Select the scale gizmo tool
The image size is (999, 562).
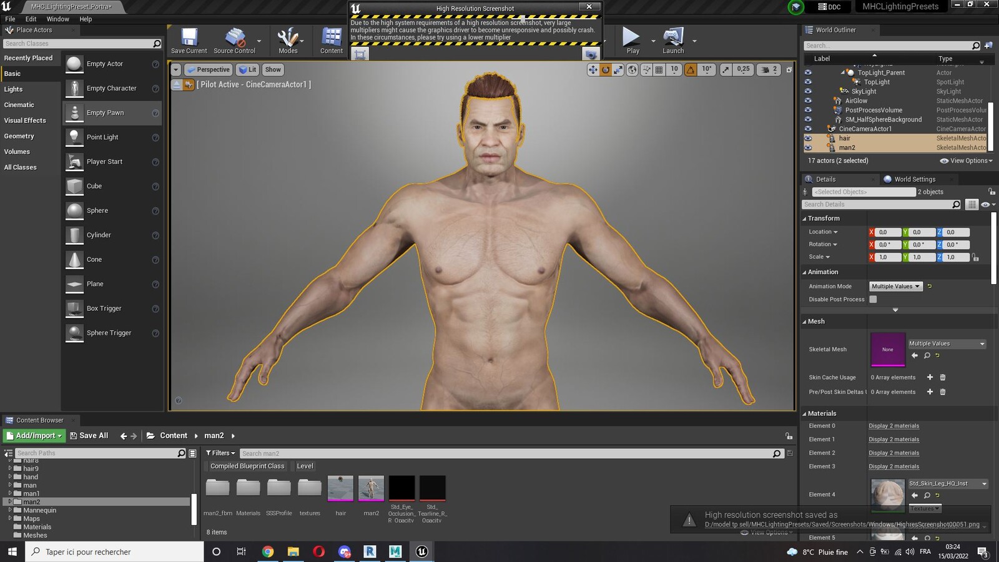point(618,70)
